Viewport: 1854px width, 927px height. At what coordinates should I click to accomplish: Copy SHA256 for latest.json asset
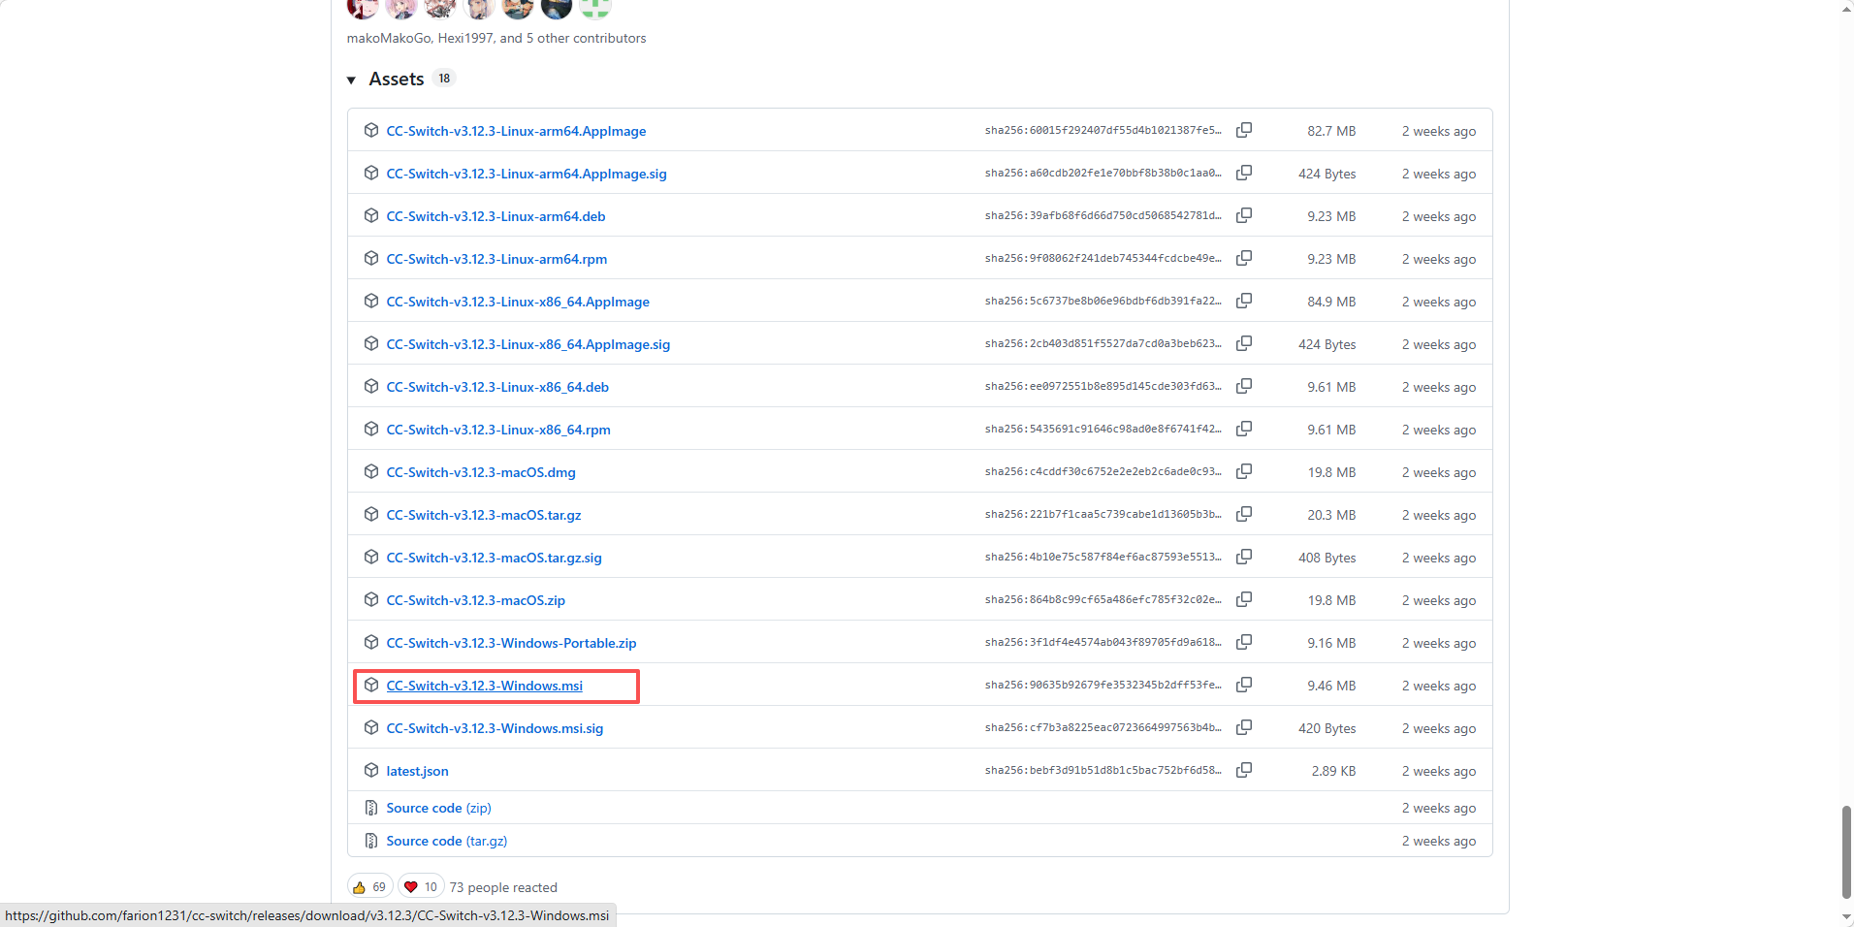pos(1244,770)
